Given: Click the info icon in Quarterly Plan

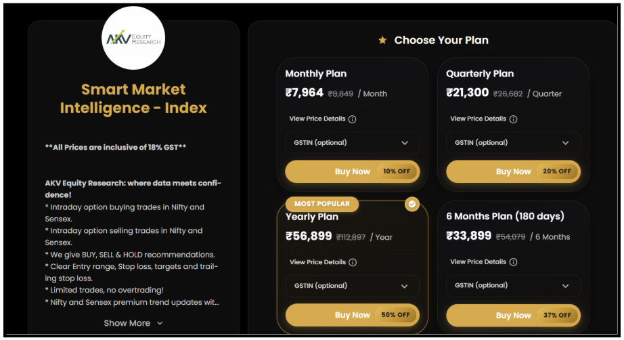Looking at the screenshot, I should point(513,119).
